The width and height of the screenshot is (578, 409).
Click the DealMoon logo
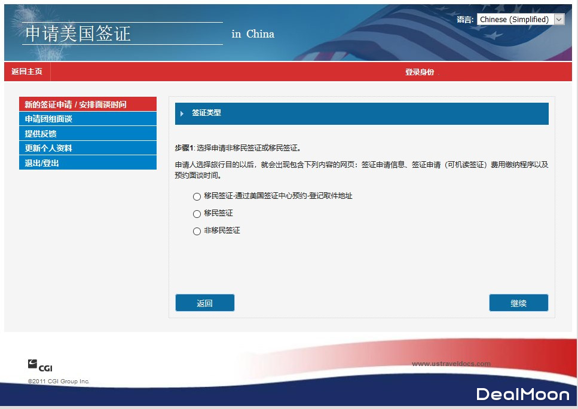522,393
